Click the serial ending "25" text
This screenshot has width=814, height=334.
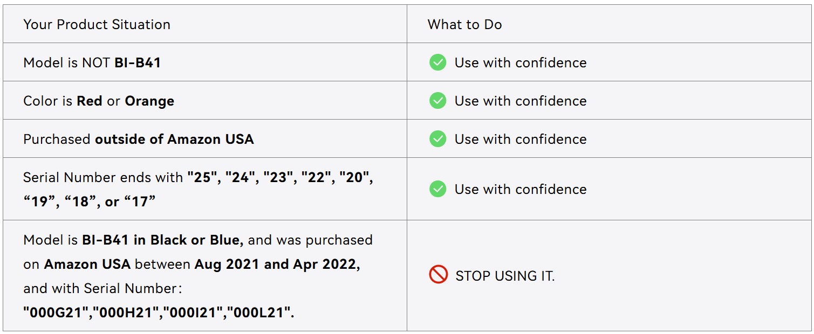[x=202, y=177]
